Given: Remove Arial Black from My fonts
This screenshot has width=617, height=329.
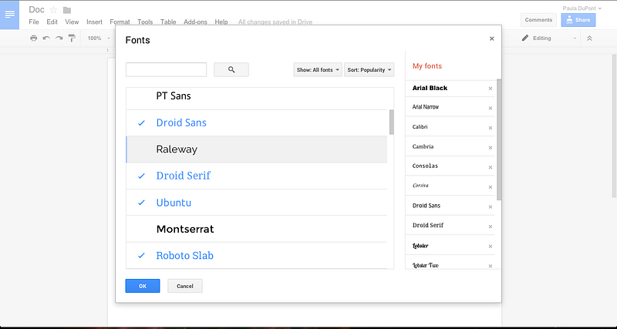Looking at the screenshot, I should click(491, 89).
